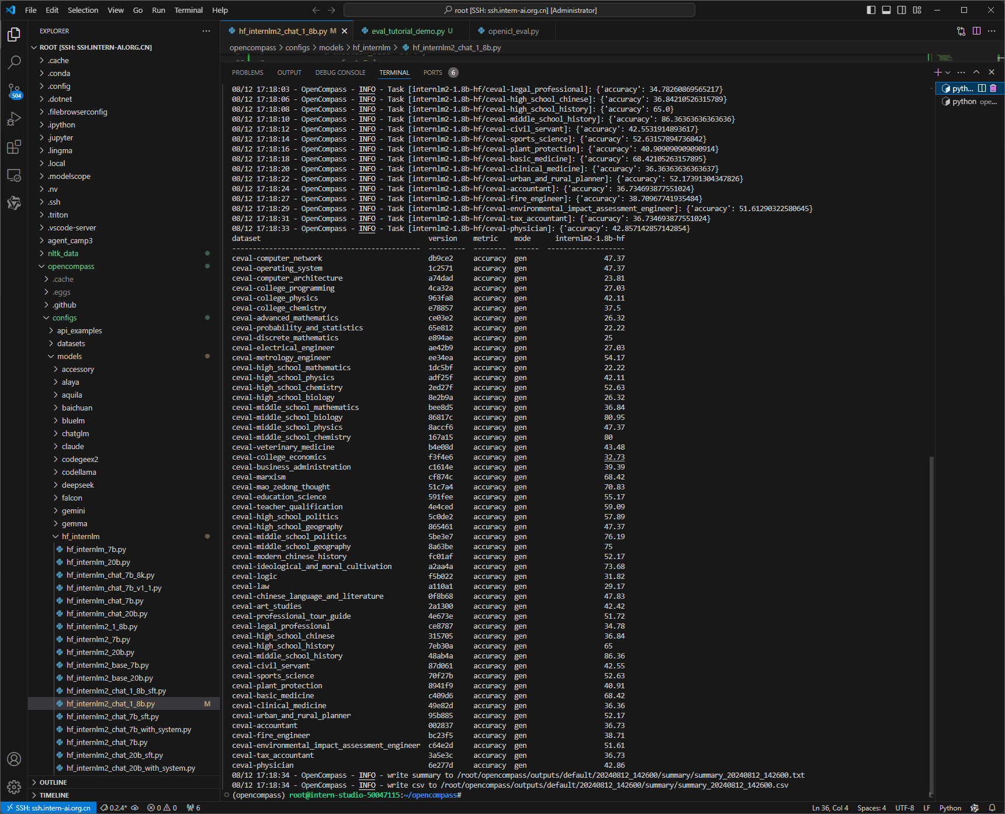
Task: Select second python terminal in terminal list
Action: (969, 102)
